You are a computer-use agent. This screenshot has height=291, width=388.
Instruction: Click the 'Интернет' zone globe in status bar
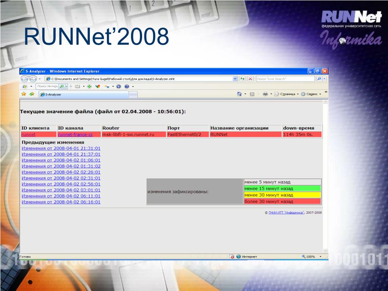[x=239, y=257]
